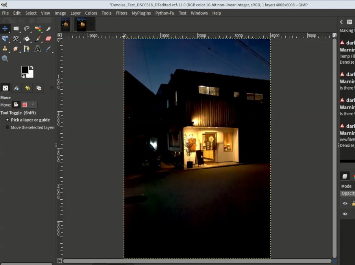355x265 pixels.
Task: Select the Zoom magnifier tool
Action: [5, 59]
